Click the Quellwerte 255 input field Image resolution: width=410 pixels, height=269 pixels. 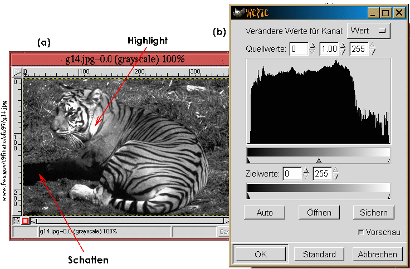(359, 49)
